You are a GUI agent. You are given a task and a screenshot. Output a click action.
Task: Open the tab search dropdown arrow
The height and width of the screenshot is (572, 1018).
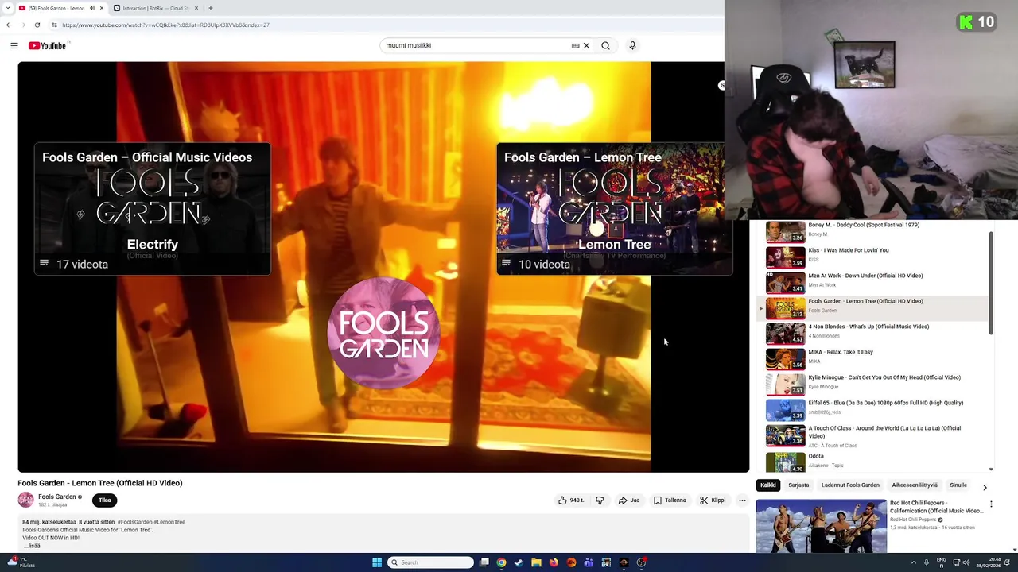pyautogui.click(x=9, y=8)
